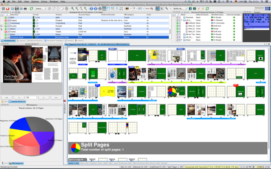Open the Scenario dropdown in toolbar
Viewport: 271px width, 169px height.
[41, 9]
